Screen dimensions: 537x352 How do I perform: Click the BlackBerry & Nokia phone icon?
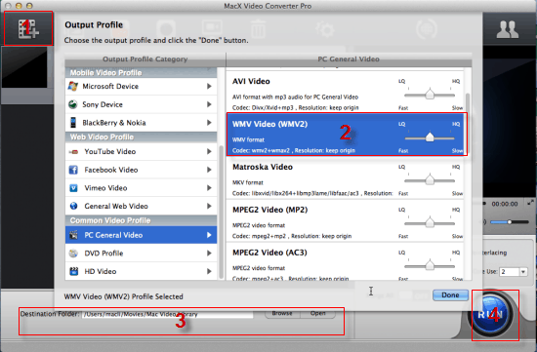[x=73, y=123]
